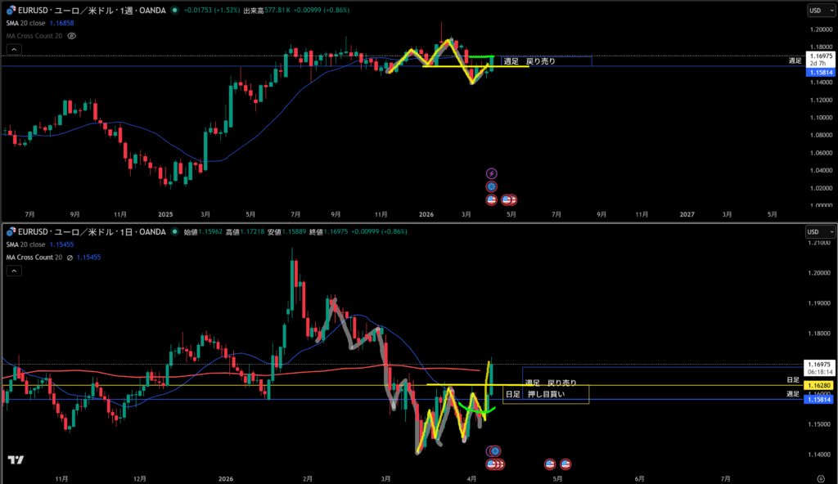Select the yellow 1.16280 price level label
Image resolution: width=838 pixels, height=484 pixels.
820,384
